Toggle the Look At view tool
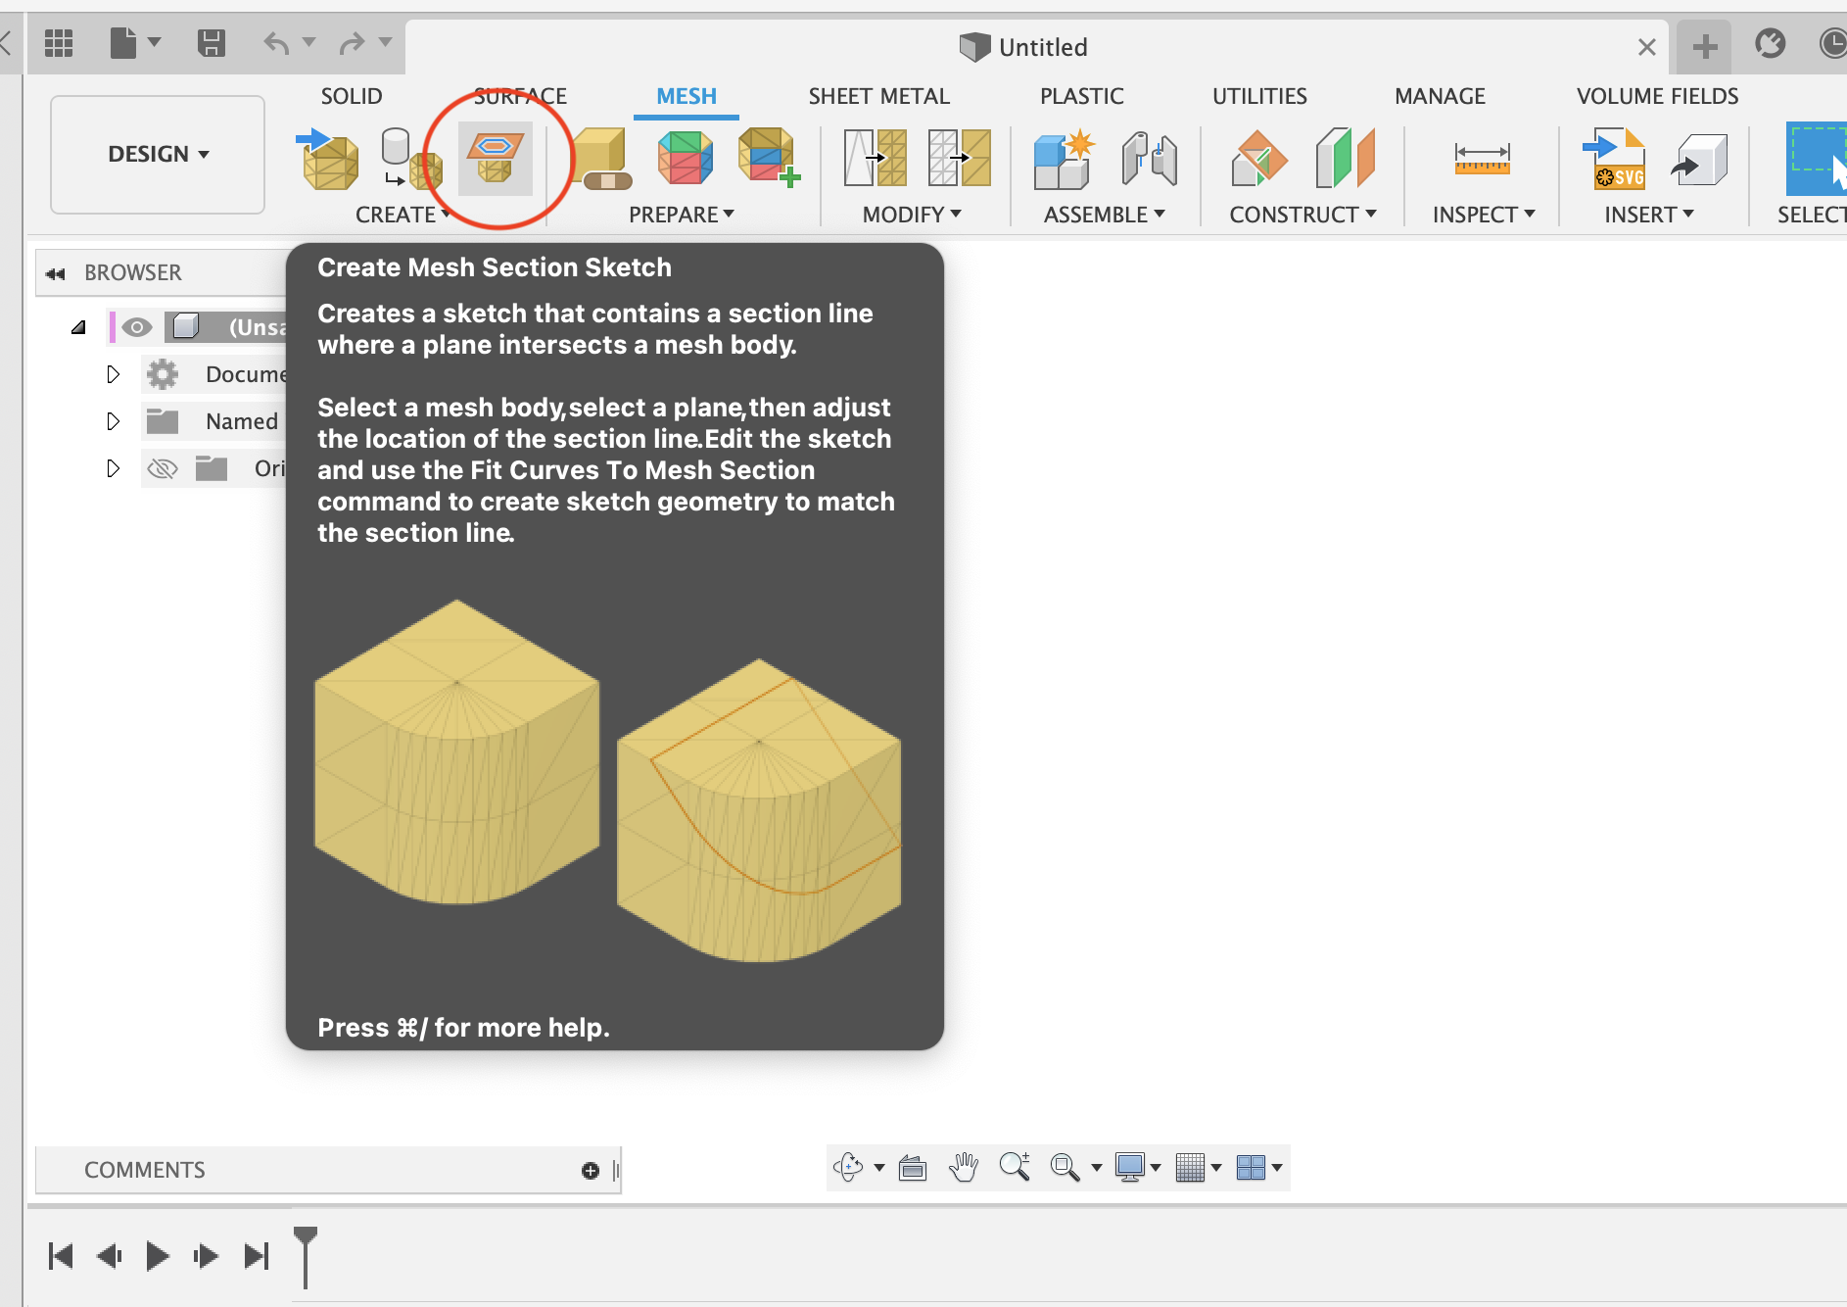 (x=913, y=1167)
